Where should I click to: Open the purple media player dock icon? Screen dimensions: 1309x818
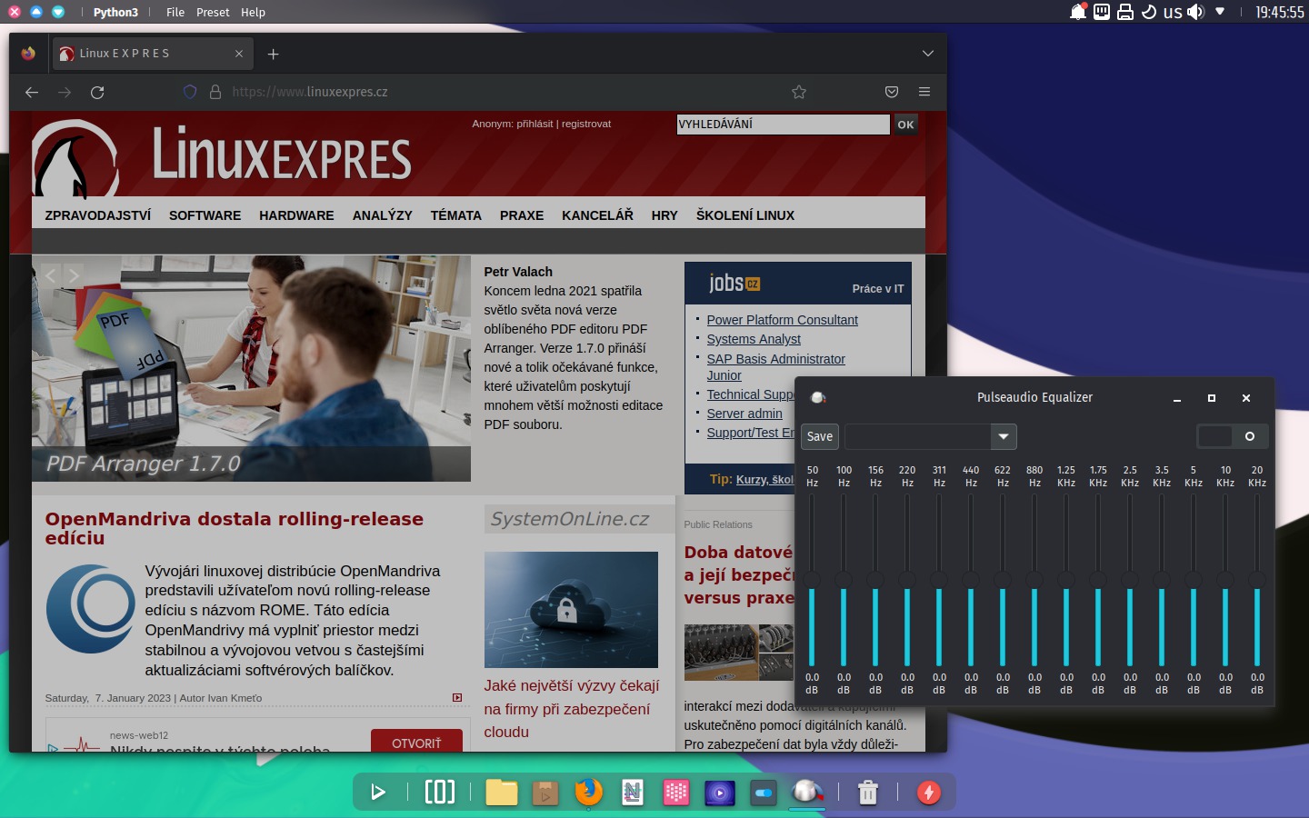click(720, 793)
